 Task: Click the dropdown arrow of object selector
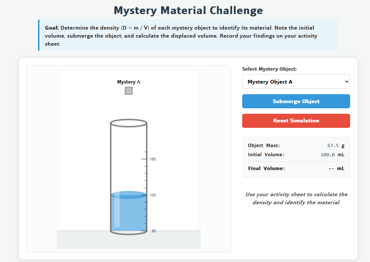[x=346, y=82]
